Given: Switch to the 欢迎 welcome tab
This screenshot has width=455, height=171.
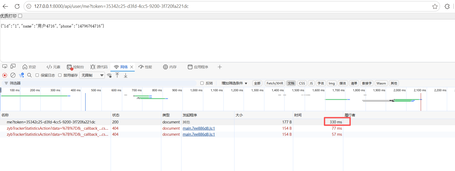Looking at the screenshot, I should [29, 67].
